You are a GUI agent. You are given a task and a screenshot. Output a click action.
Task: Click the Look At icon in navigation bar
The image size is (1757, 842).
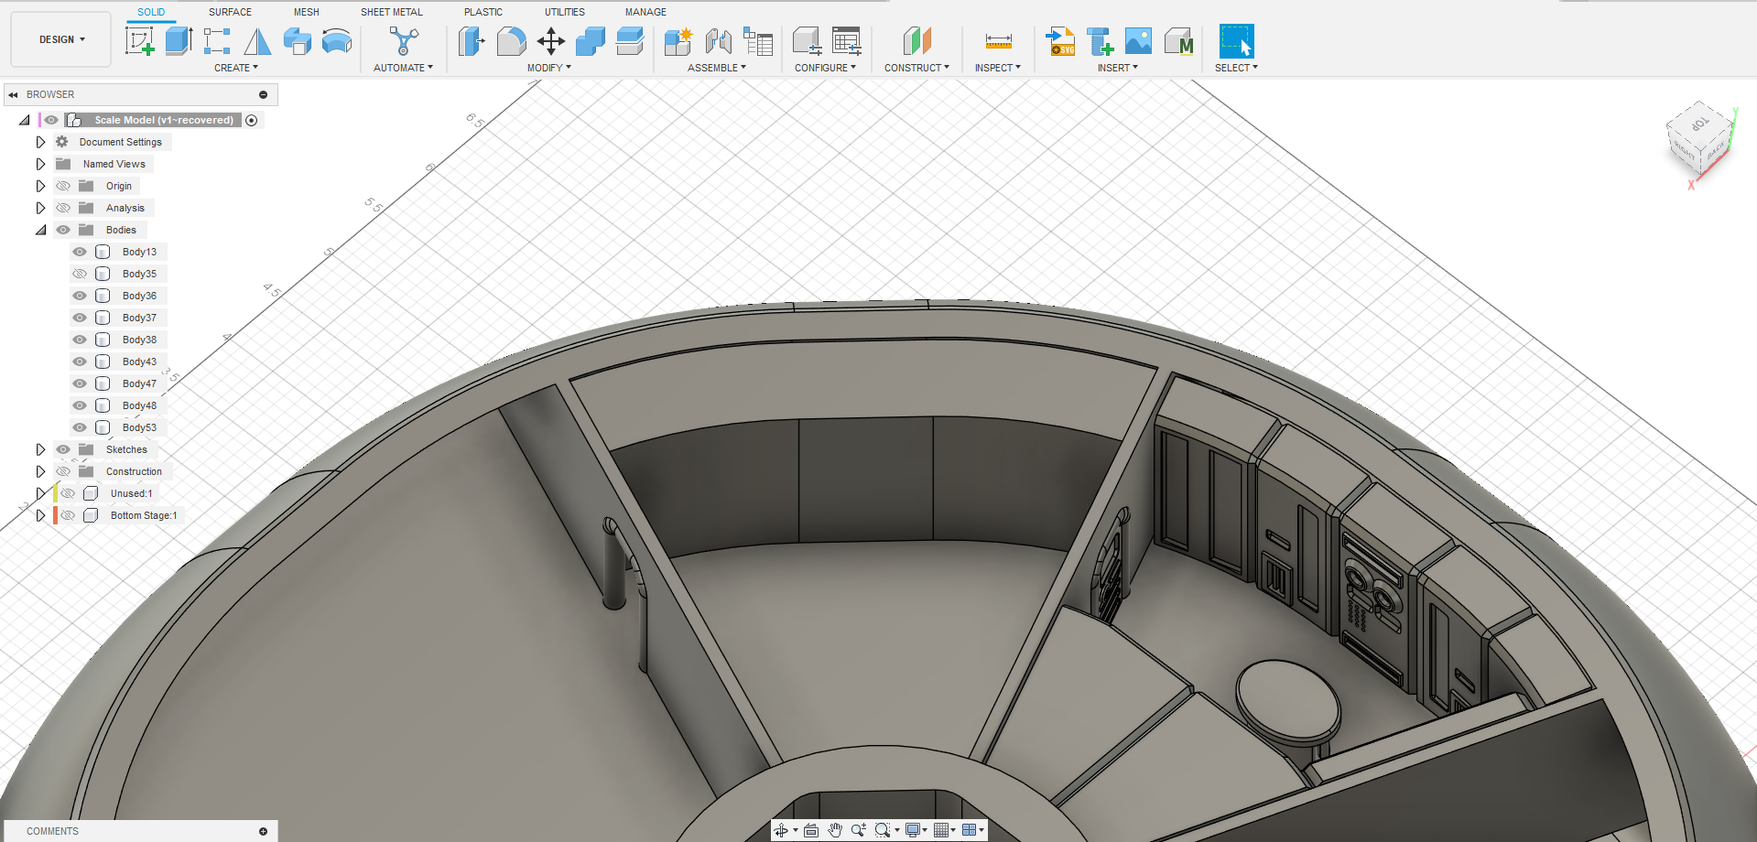811,830
